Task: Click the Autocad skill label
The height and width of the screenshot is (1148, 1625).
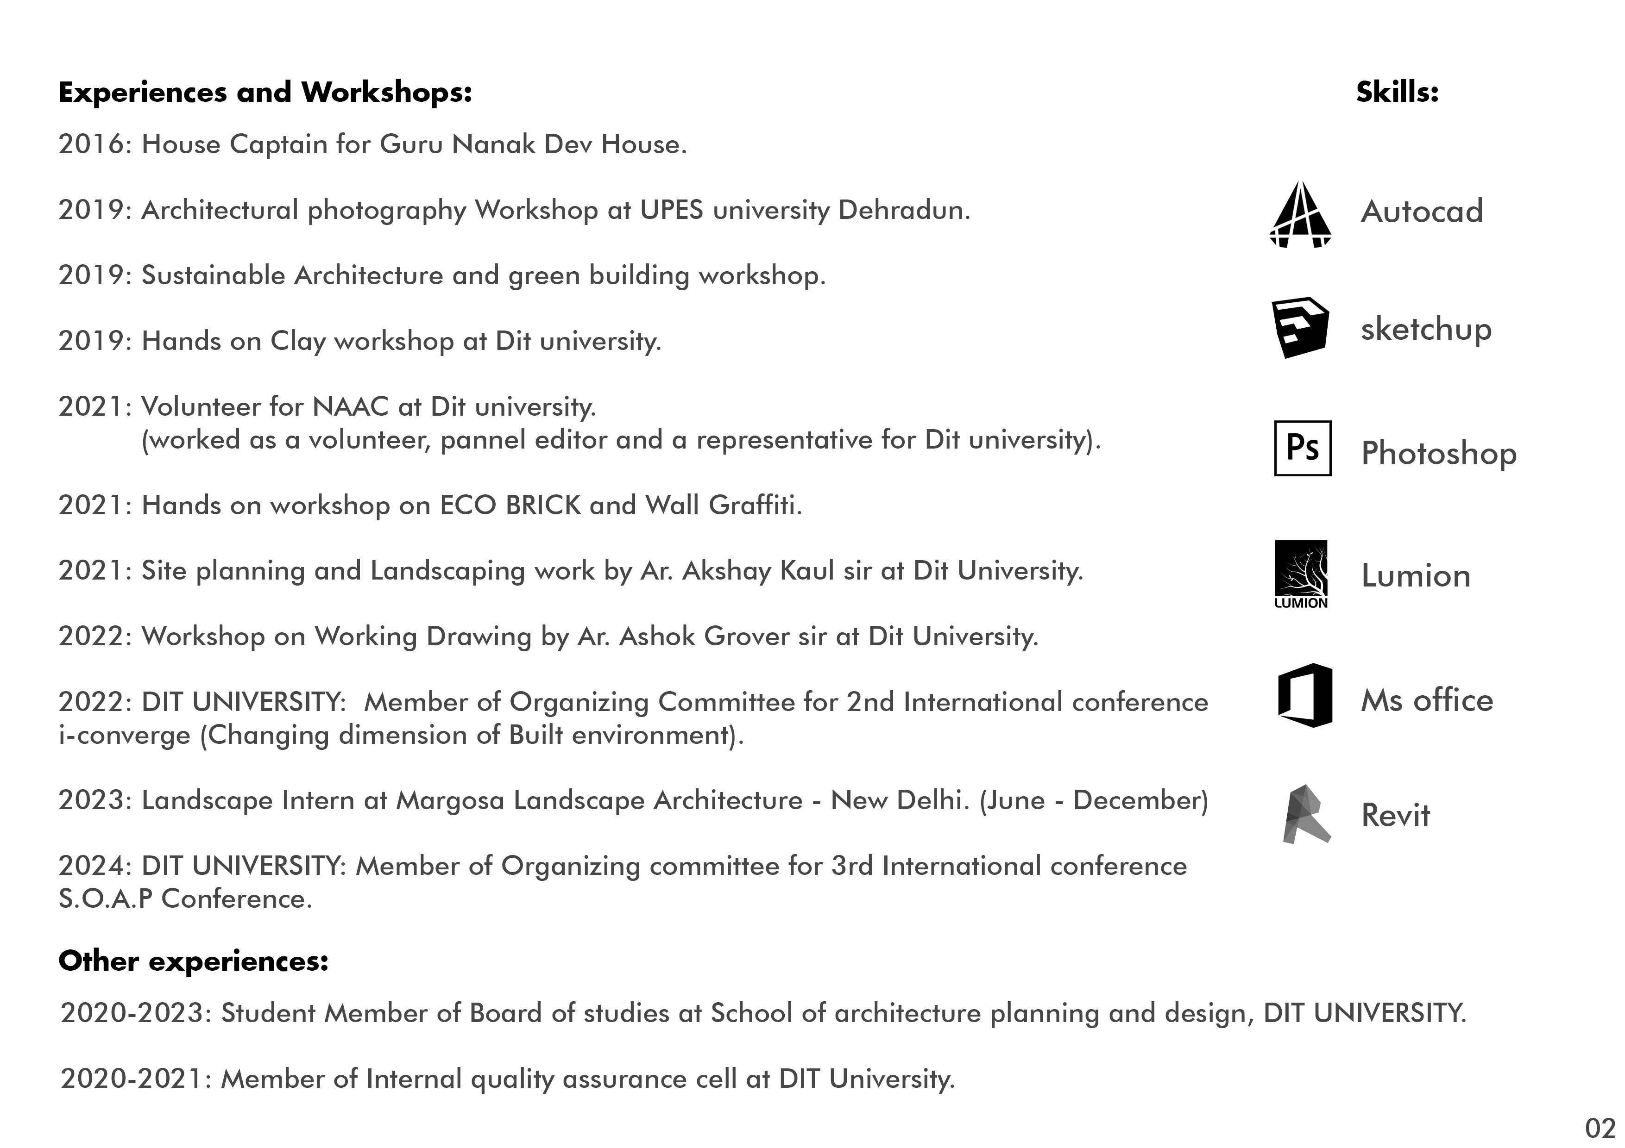Action: click(1421, 212)
